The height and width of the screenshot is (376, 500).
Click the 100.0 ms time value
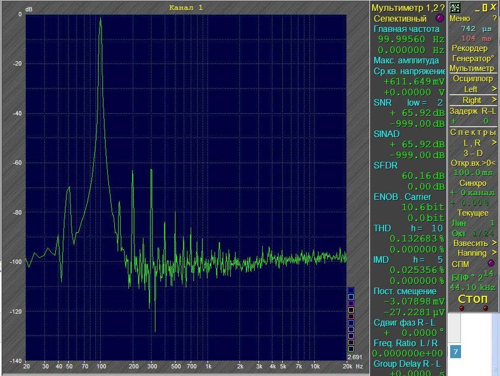[473, 173]
